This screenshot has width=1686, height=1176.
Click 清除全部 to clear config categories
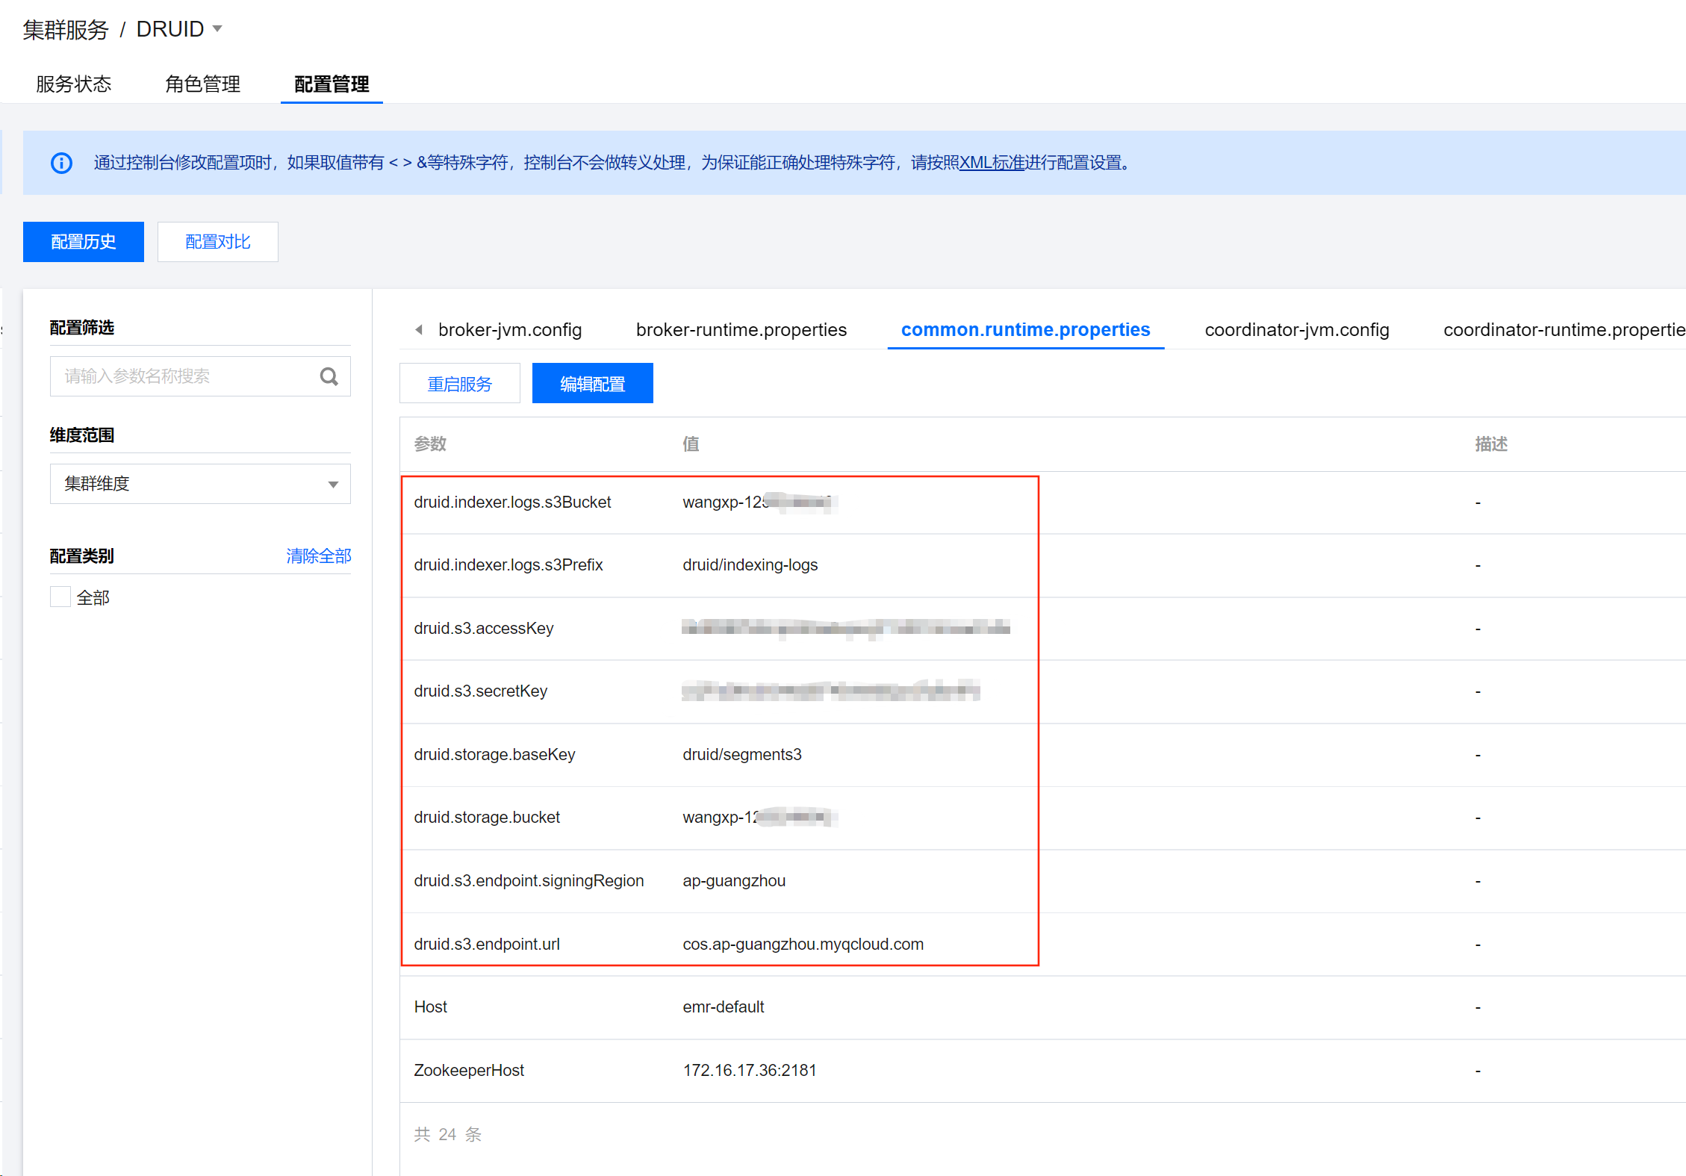coord(317,556)
